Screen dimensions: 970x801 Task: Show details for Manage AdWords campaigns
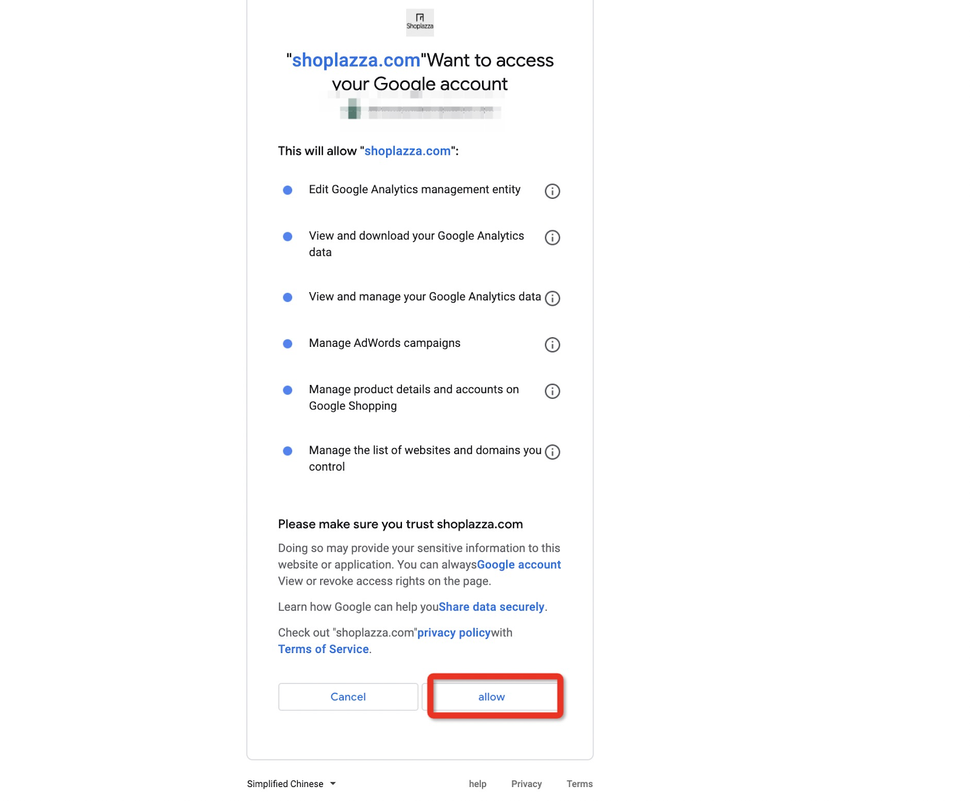coord(552,345)
